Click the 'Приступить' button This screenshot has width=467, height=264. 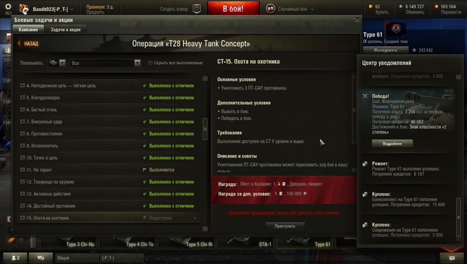tap(285, 226)
